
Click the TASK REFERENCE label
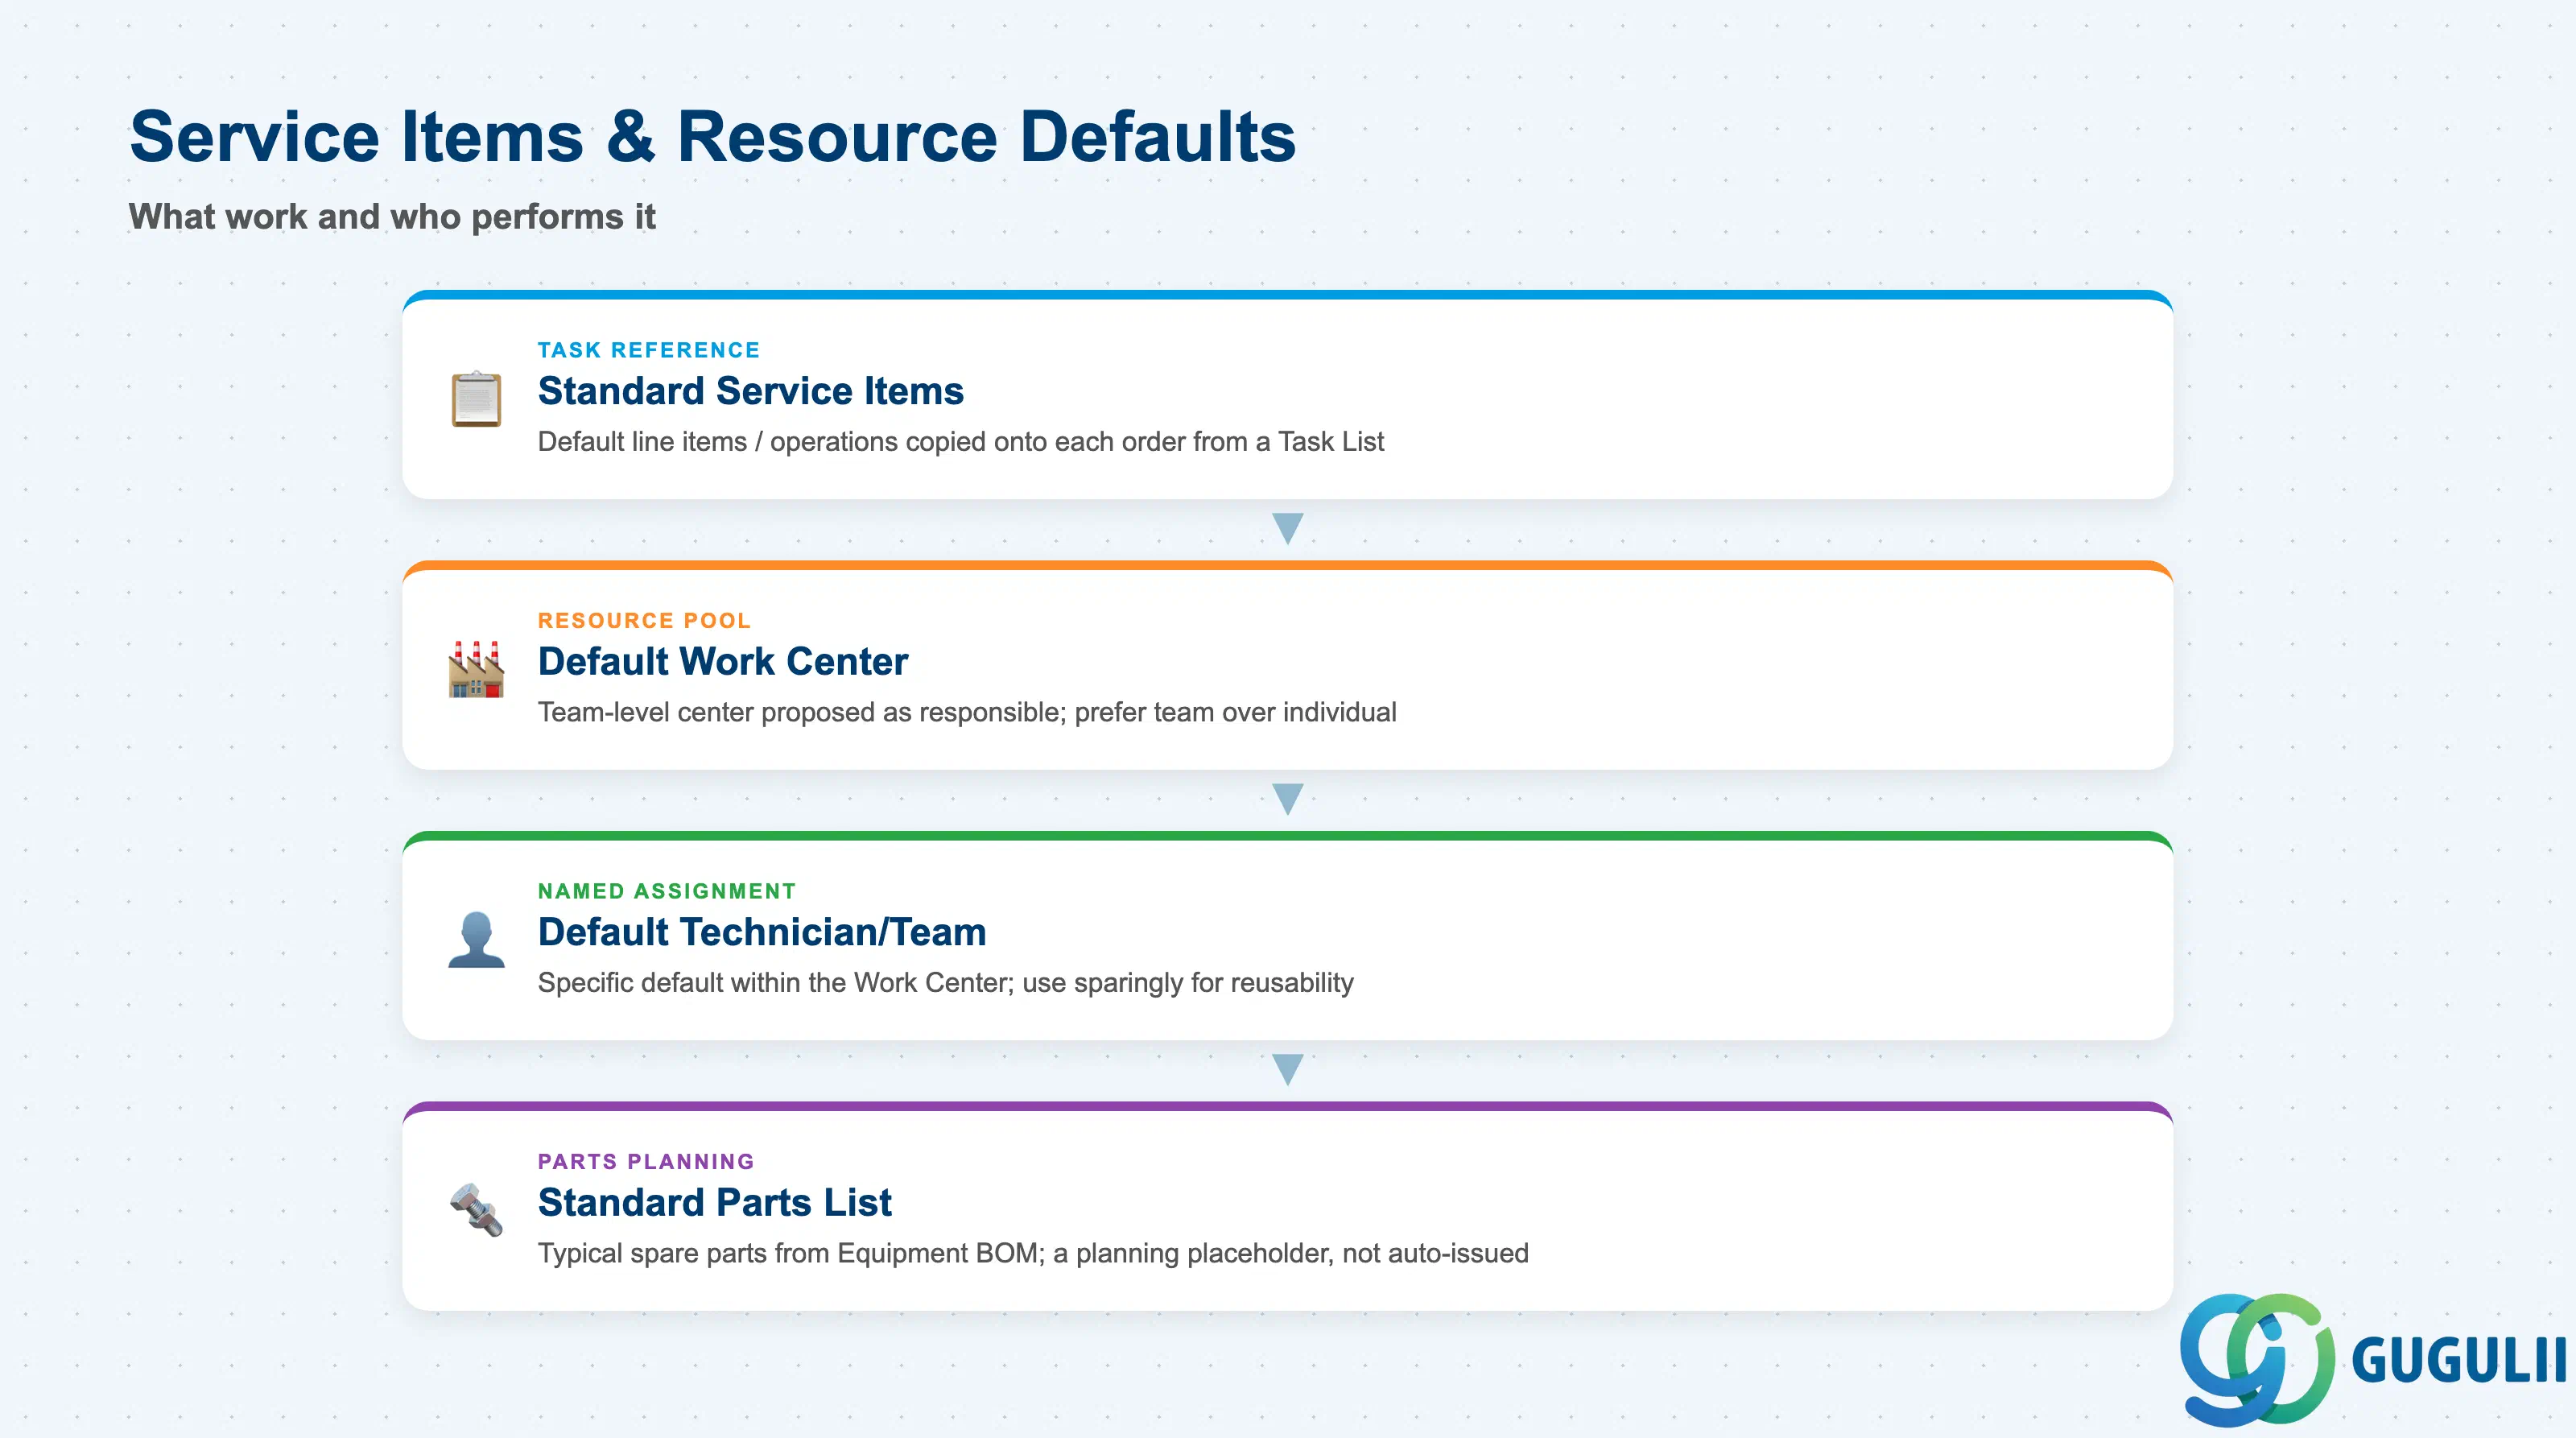point(649,350)
